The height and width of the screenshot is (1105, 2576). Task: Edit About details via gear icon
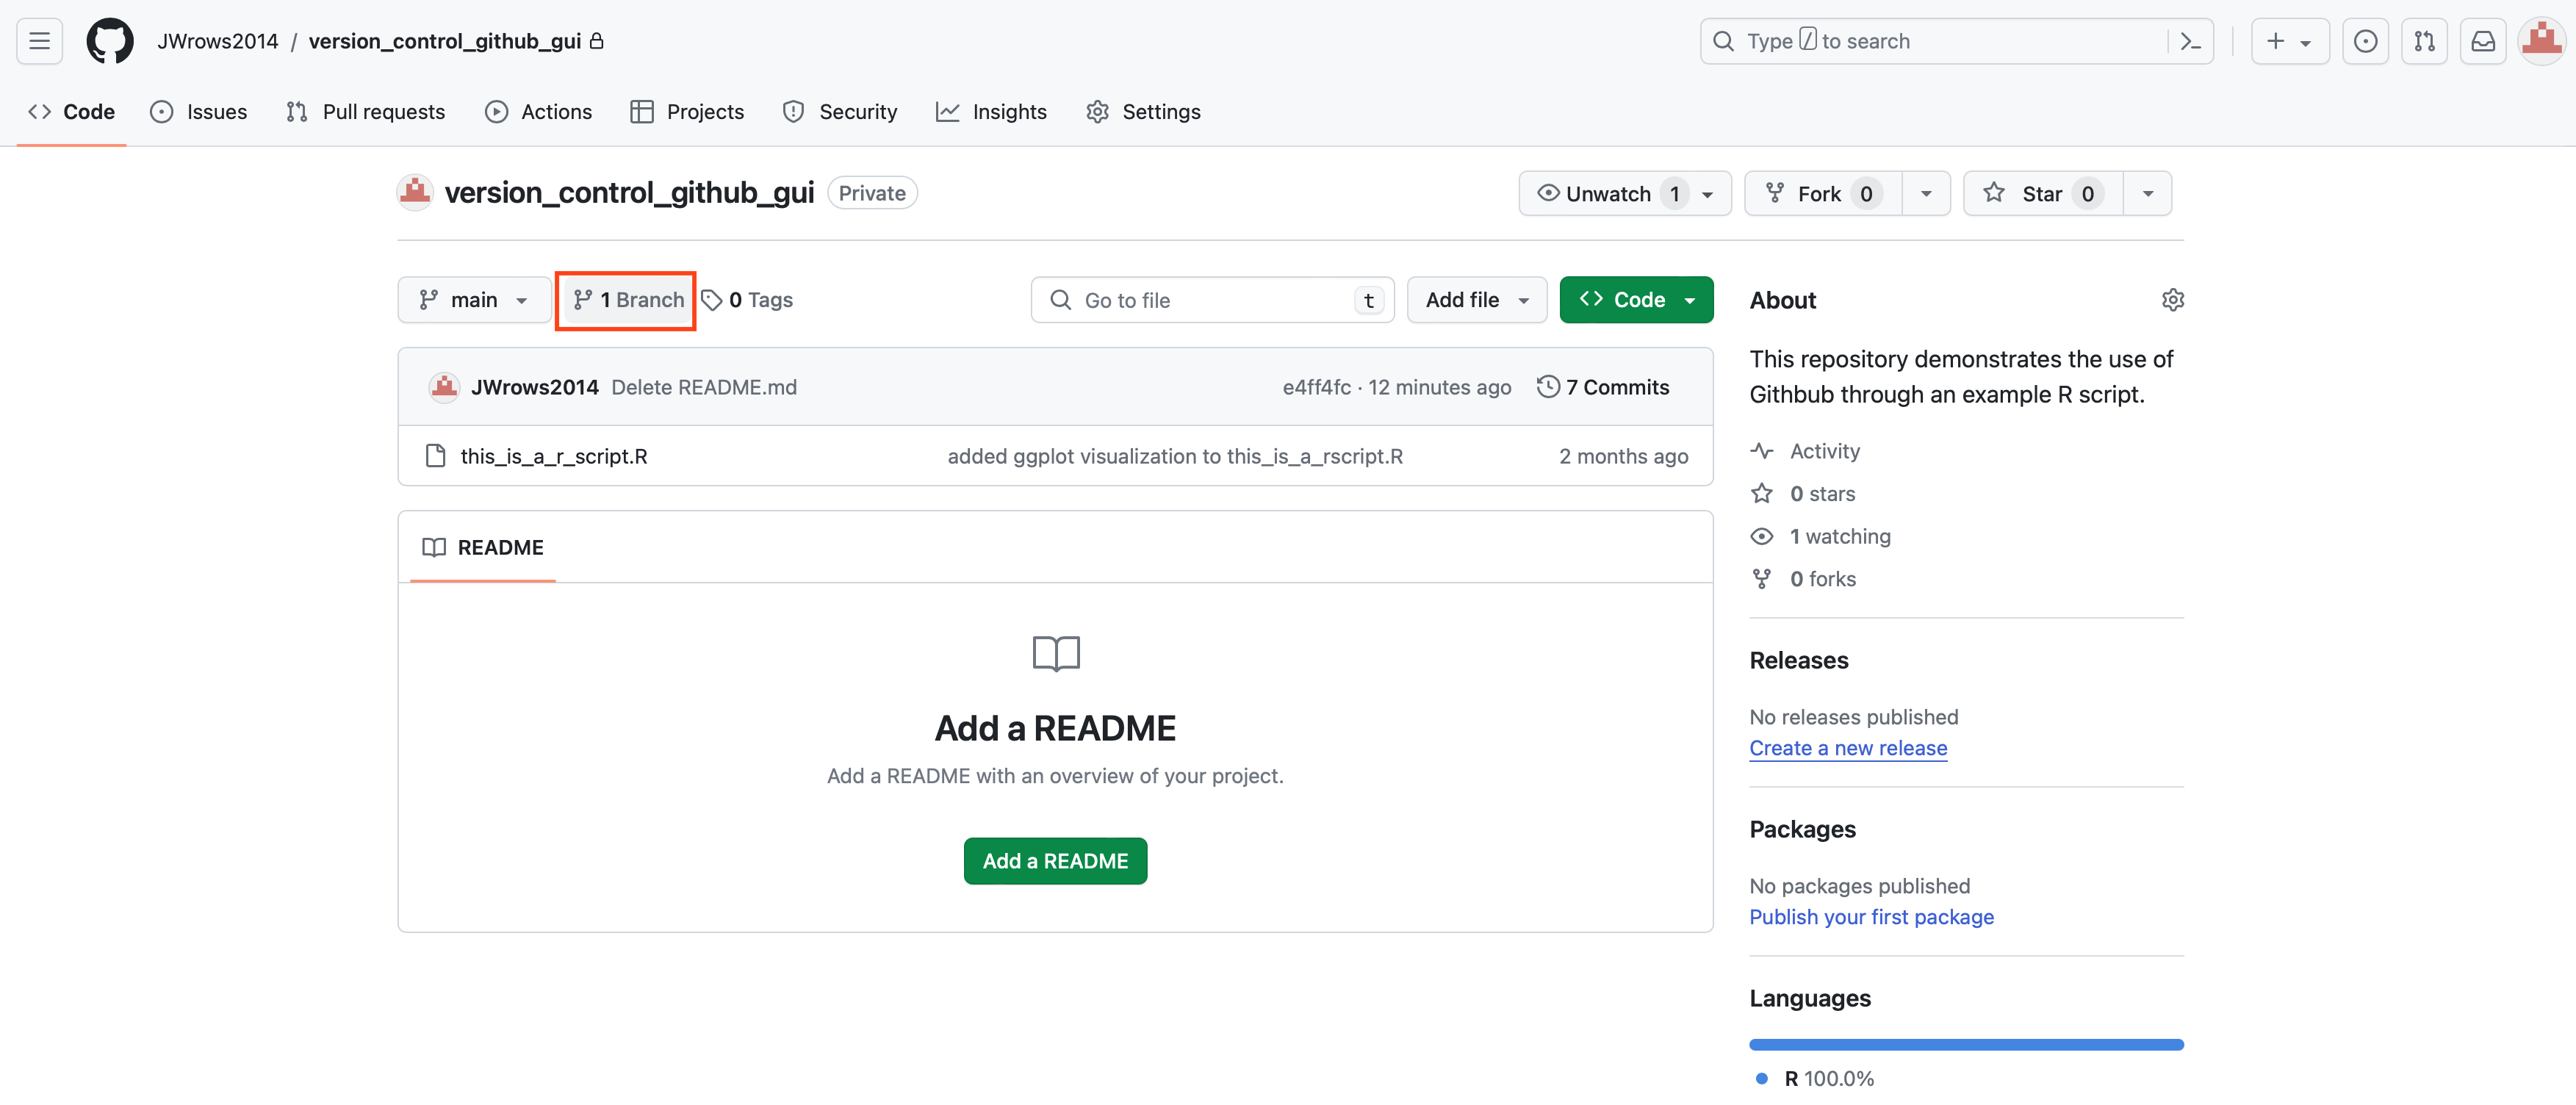2172,300
